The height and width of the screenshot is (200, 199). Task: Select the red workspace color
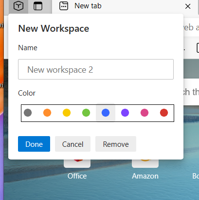[x=164, y=113]
